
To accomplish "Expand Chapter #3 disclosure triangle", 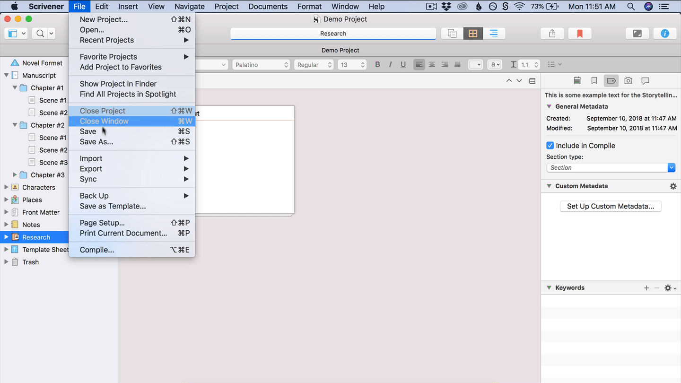I will 15,175.
